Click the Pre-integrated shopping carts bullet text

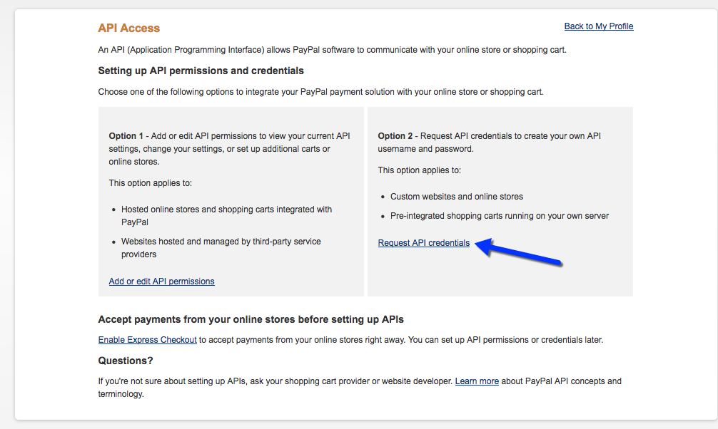(x=500, y=216)
